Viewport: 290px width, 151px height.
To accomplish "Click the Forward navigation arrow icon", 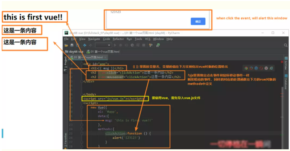I will [90, 45].
